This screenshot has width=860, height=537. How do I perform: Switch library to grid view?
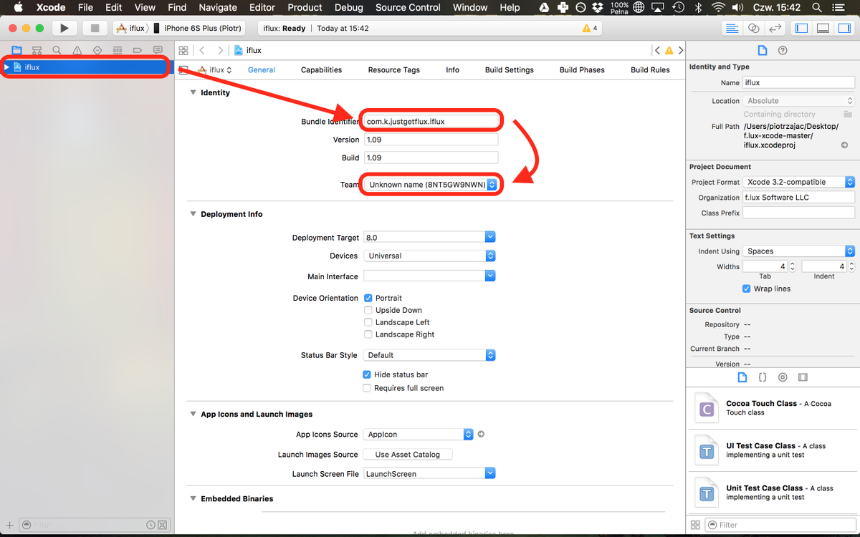tap(695, 525)
